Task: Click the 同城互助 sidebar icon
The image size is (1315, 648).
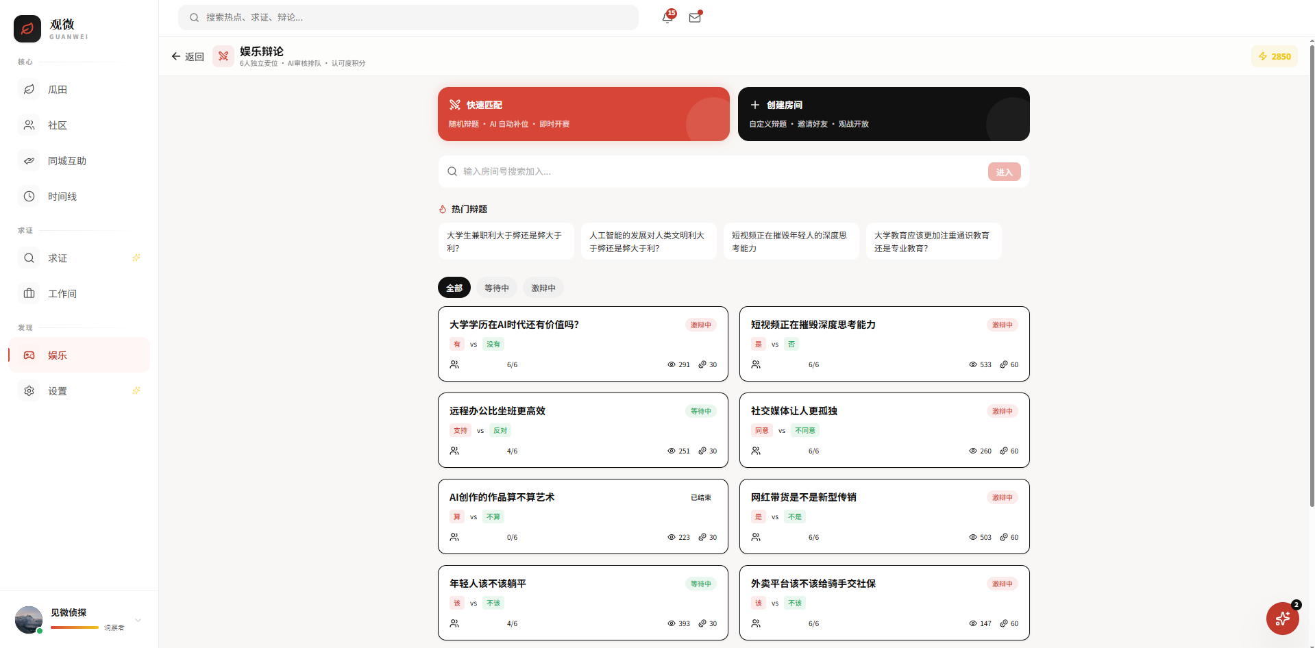Action: (x=29, y=161)
